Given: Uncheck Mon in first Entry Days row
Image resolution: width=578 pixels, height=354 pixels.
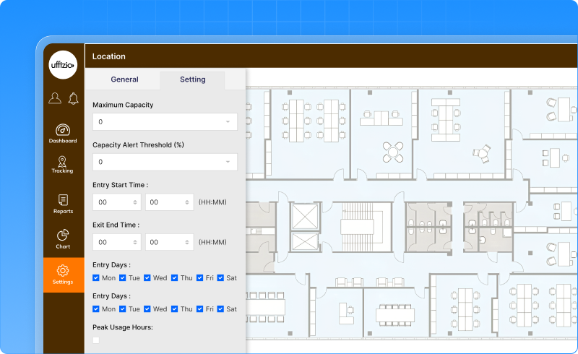Looking at the screenshot, I should click(97, 277).
